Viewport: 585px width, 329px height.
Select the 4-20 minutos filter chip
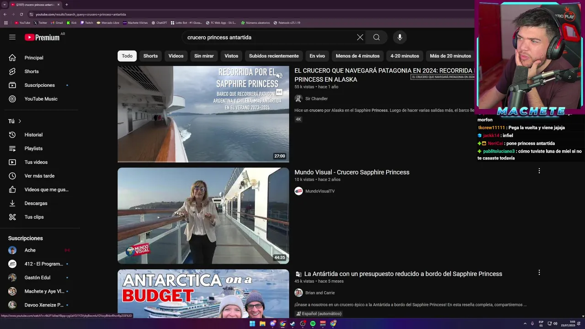pyautogui.click(x=404, y=56)
